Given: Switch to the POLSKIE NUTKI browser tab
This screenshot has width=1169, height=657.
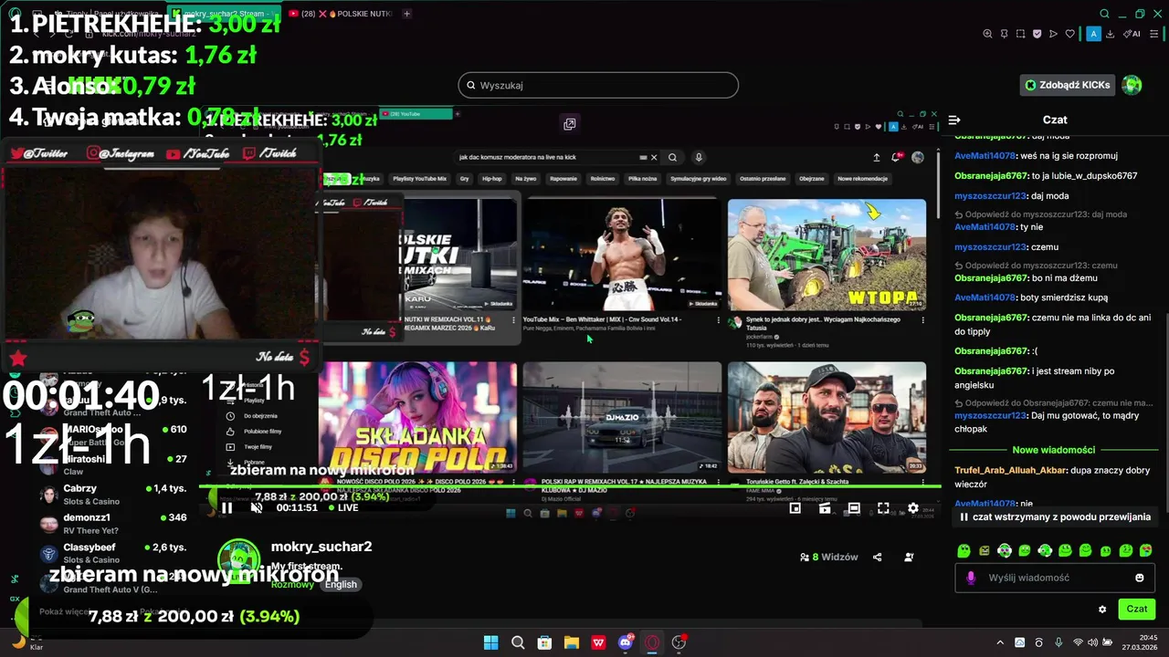Looking at the screenshot, I should point(340,14).
